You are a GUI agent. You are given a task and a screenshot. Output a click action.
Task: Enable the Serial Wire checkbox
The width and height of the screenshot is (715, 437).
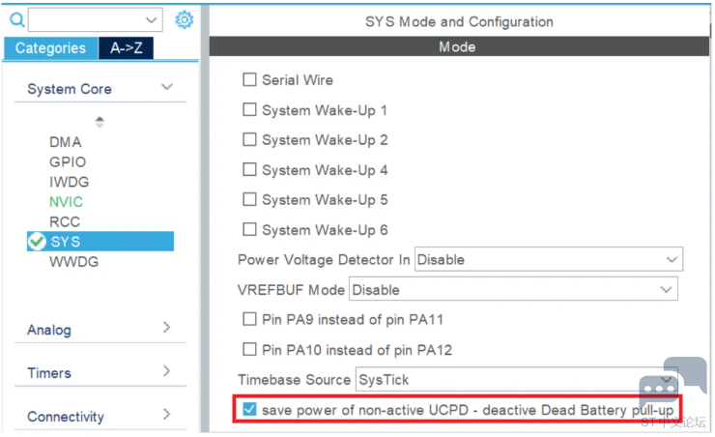pyautogui.click(x=250, y=80)
